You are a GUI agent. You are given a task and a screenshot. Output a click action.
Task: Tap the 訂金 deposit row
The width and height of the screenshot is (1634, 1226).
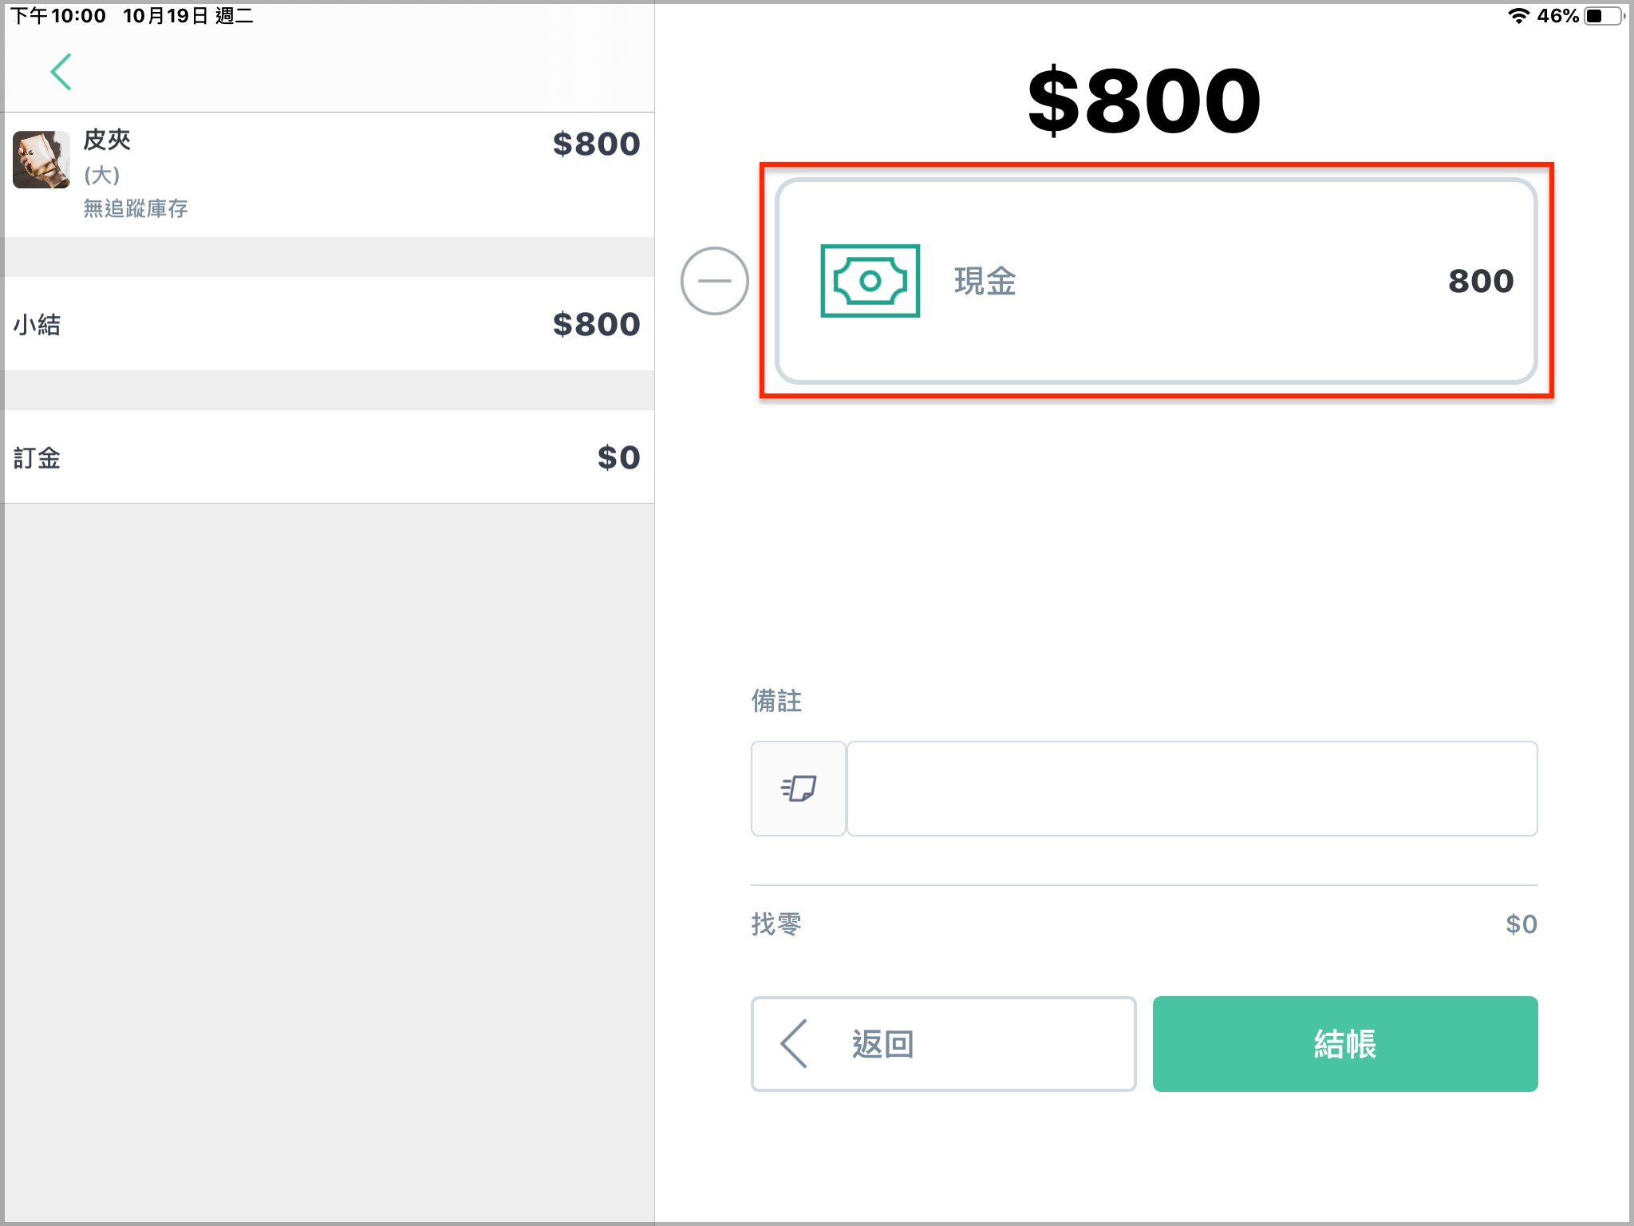click(x=327, y=457)
